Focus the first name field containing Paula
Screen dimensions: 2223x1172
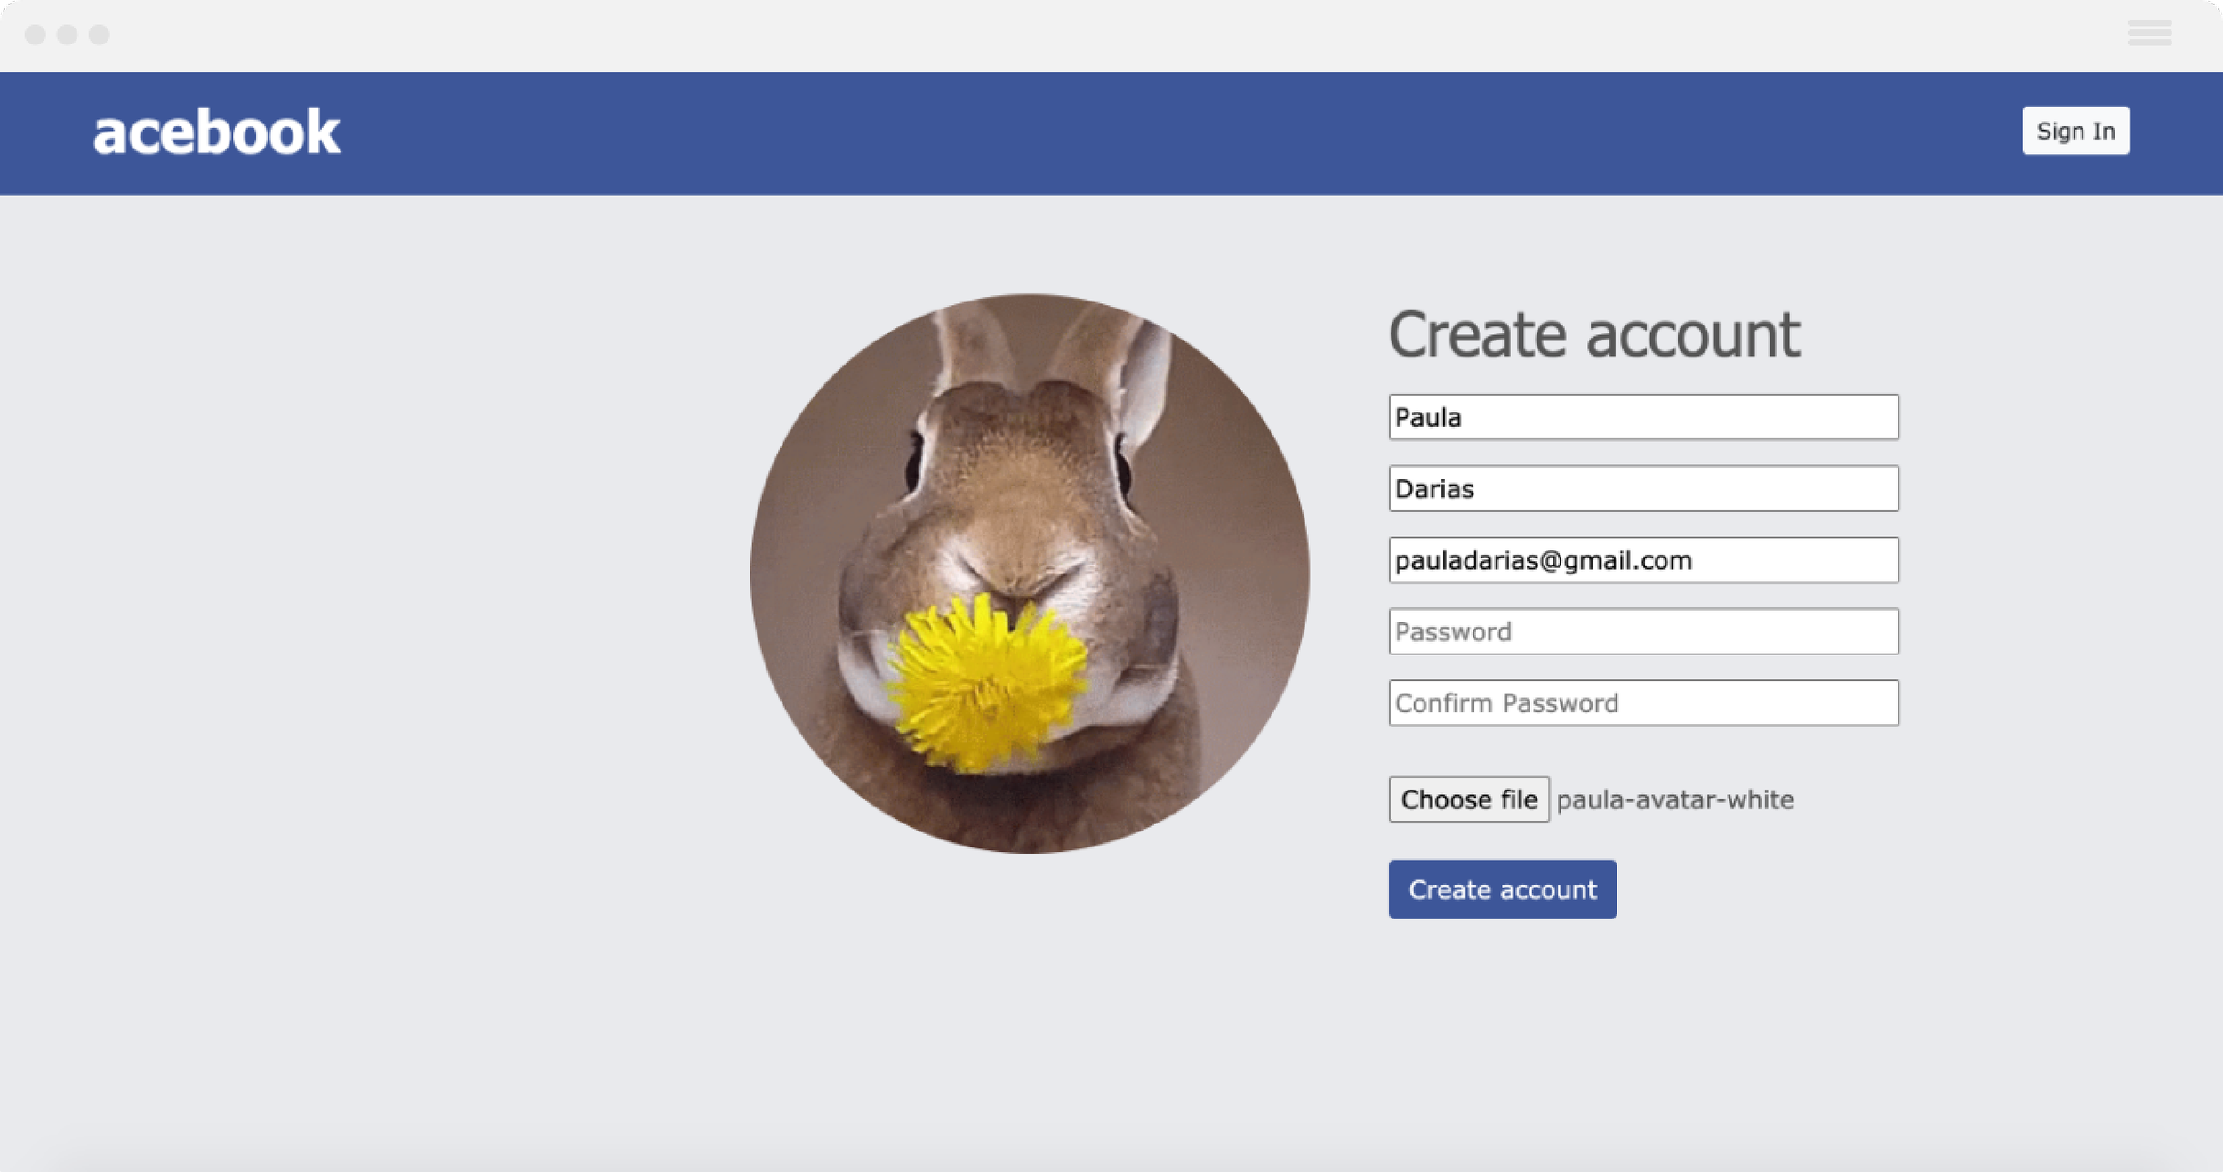click(1642, 417)
